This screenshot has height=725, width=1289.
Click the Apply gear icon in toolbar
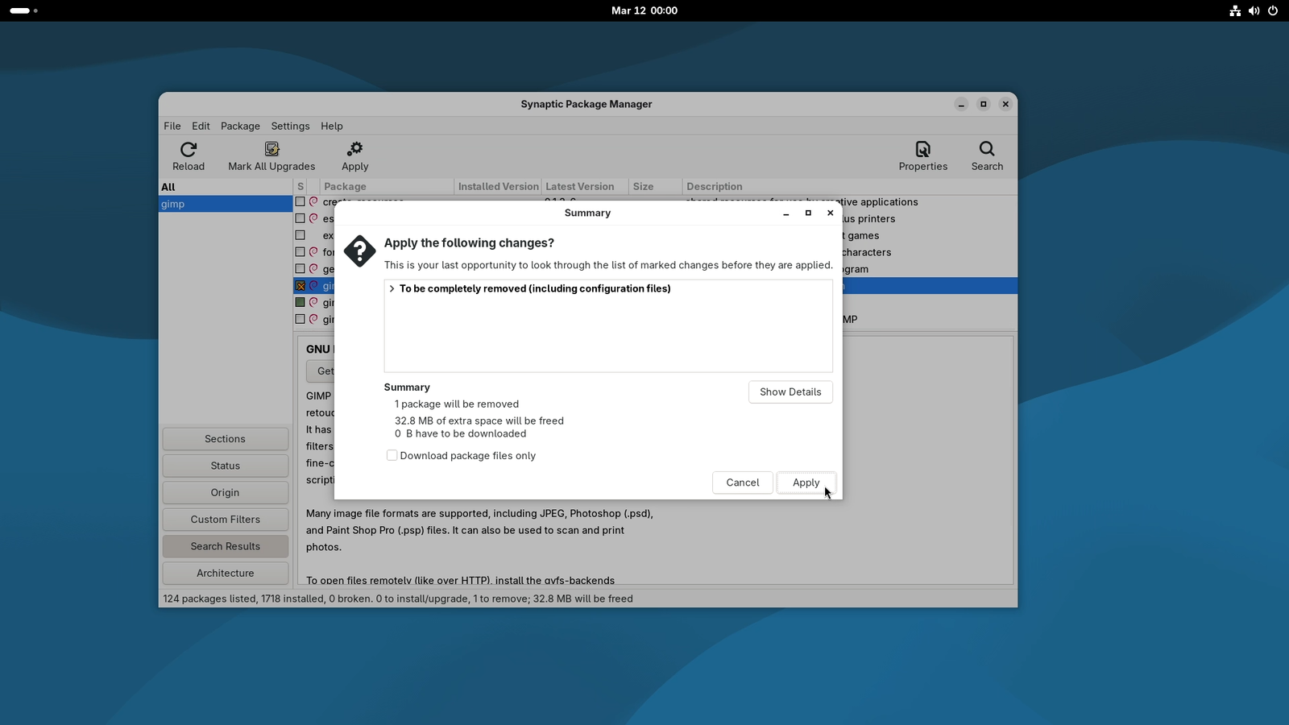354,149
